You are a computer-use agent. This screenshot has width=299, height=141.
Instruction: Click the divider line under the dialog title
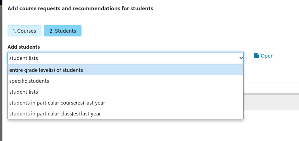[151, 15]
